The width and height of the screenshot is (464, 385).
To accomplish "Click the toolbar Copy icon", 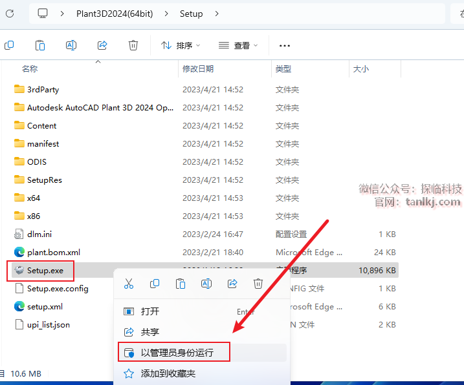I will [9, 45].
